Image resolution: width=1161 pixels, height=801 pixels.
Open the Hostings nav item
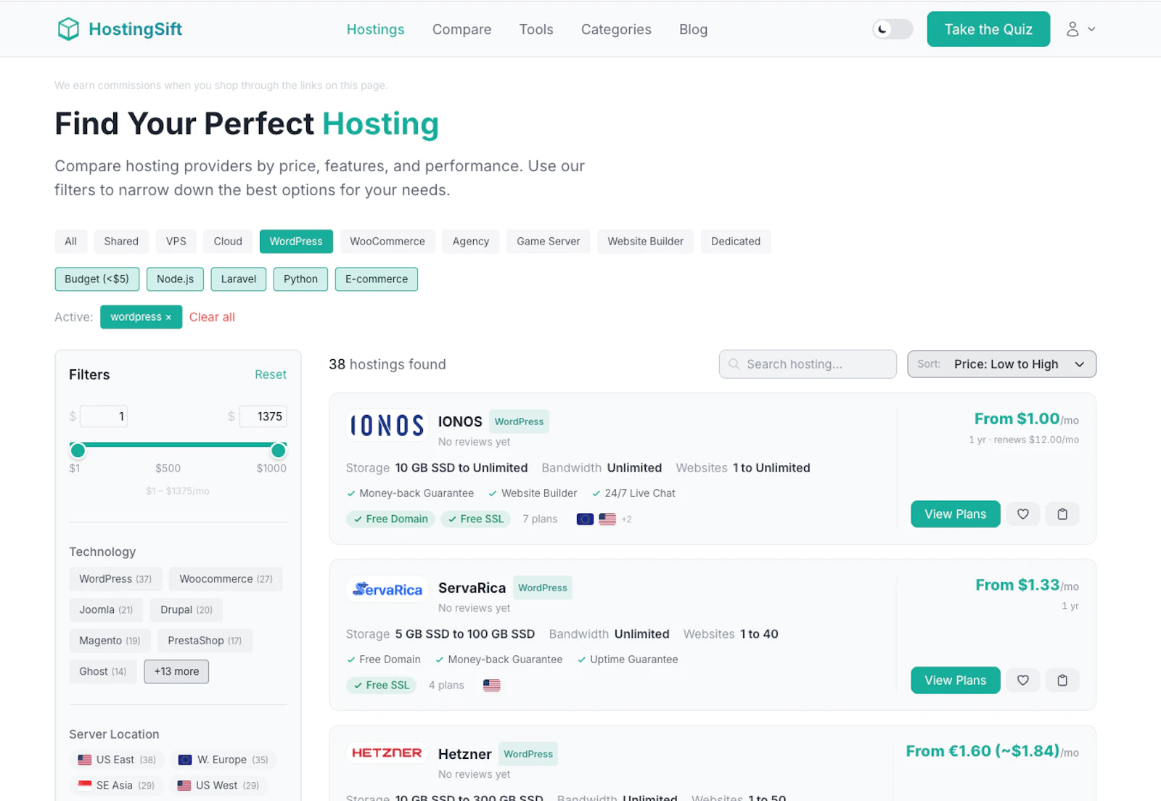pyautogui.click(x=375, y=29)
